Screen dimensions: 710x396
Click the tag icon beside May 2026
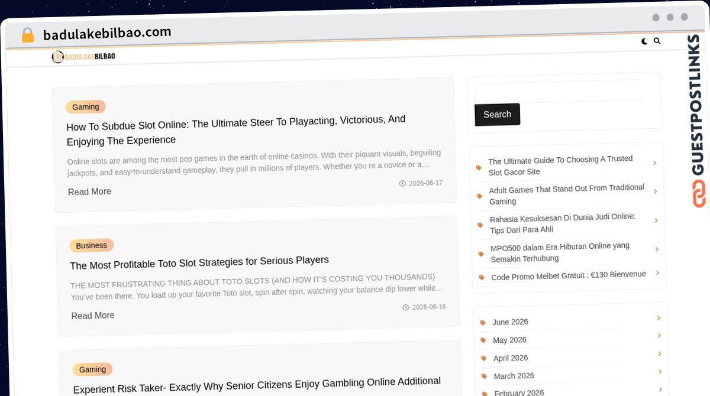[483, 340]
